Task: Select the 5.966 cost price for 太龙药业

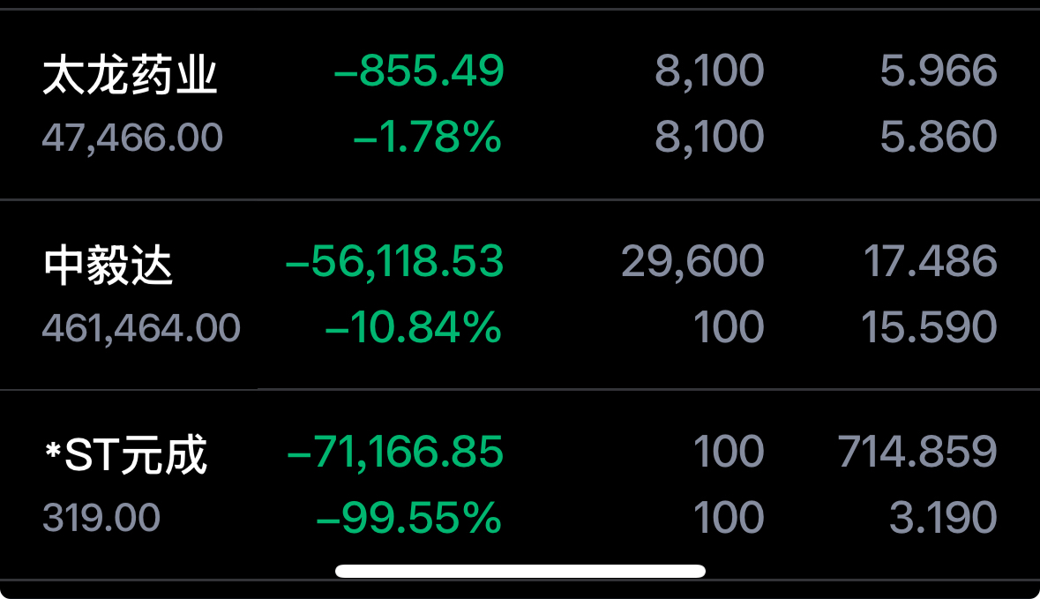Action: coord(939,71)
